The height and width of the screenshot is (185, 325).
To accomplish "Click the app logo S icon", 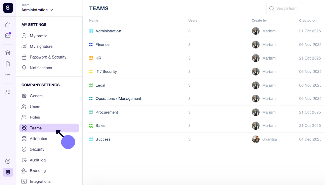I will click(x=8, y=8).
